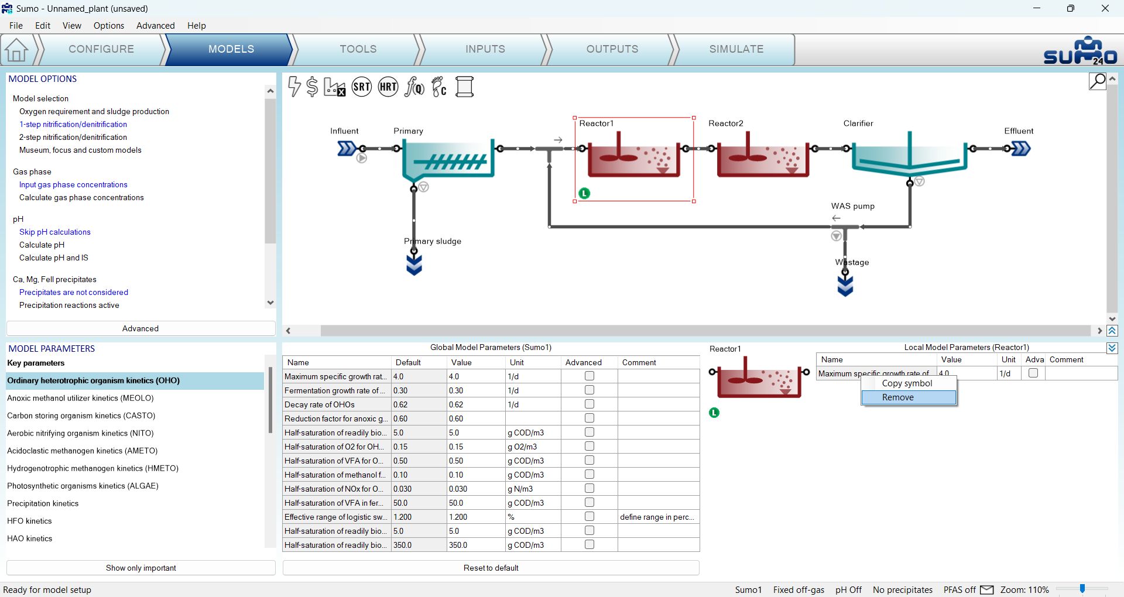
Task: Open the File menu
Action: pos(16,26)
